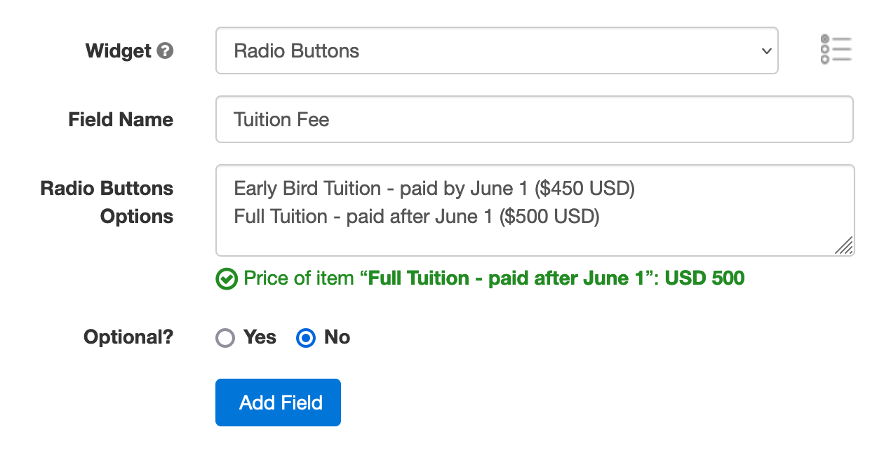
Task: Place cursor on the Early Bird Tuition line
Action: pyautogui.click(x=434, y=189)
